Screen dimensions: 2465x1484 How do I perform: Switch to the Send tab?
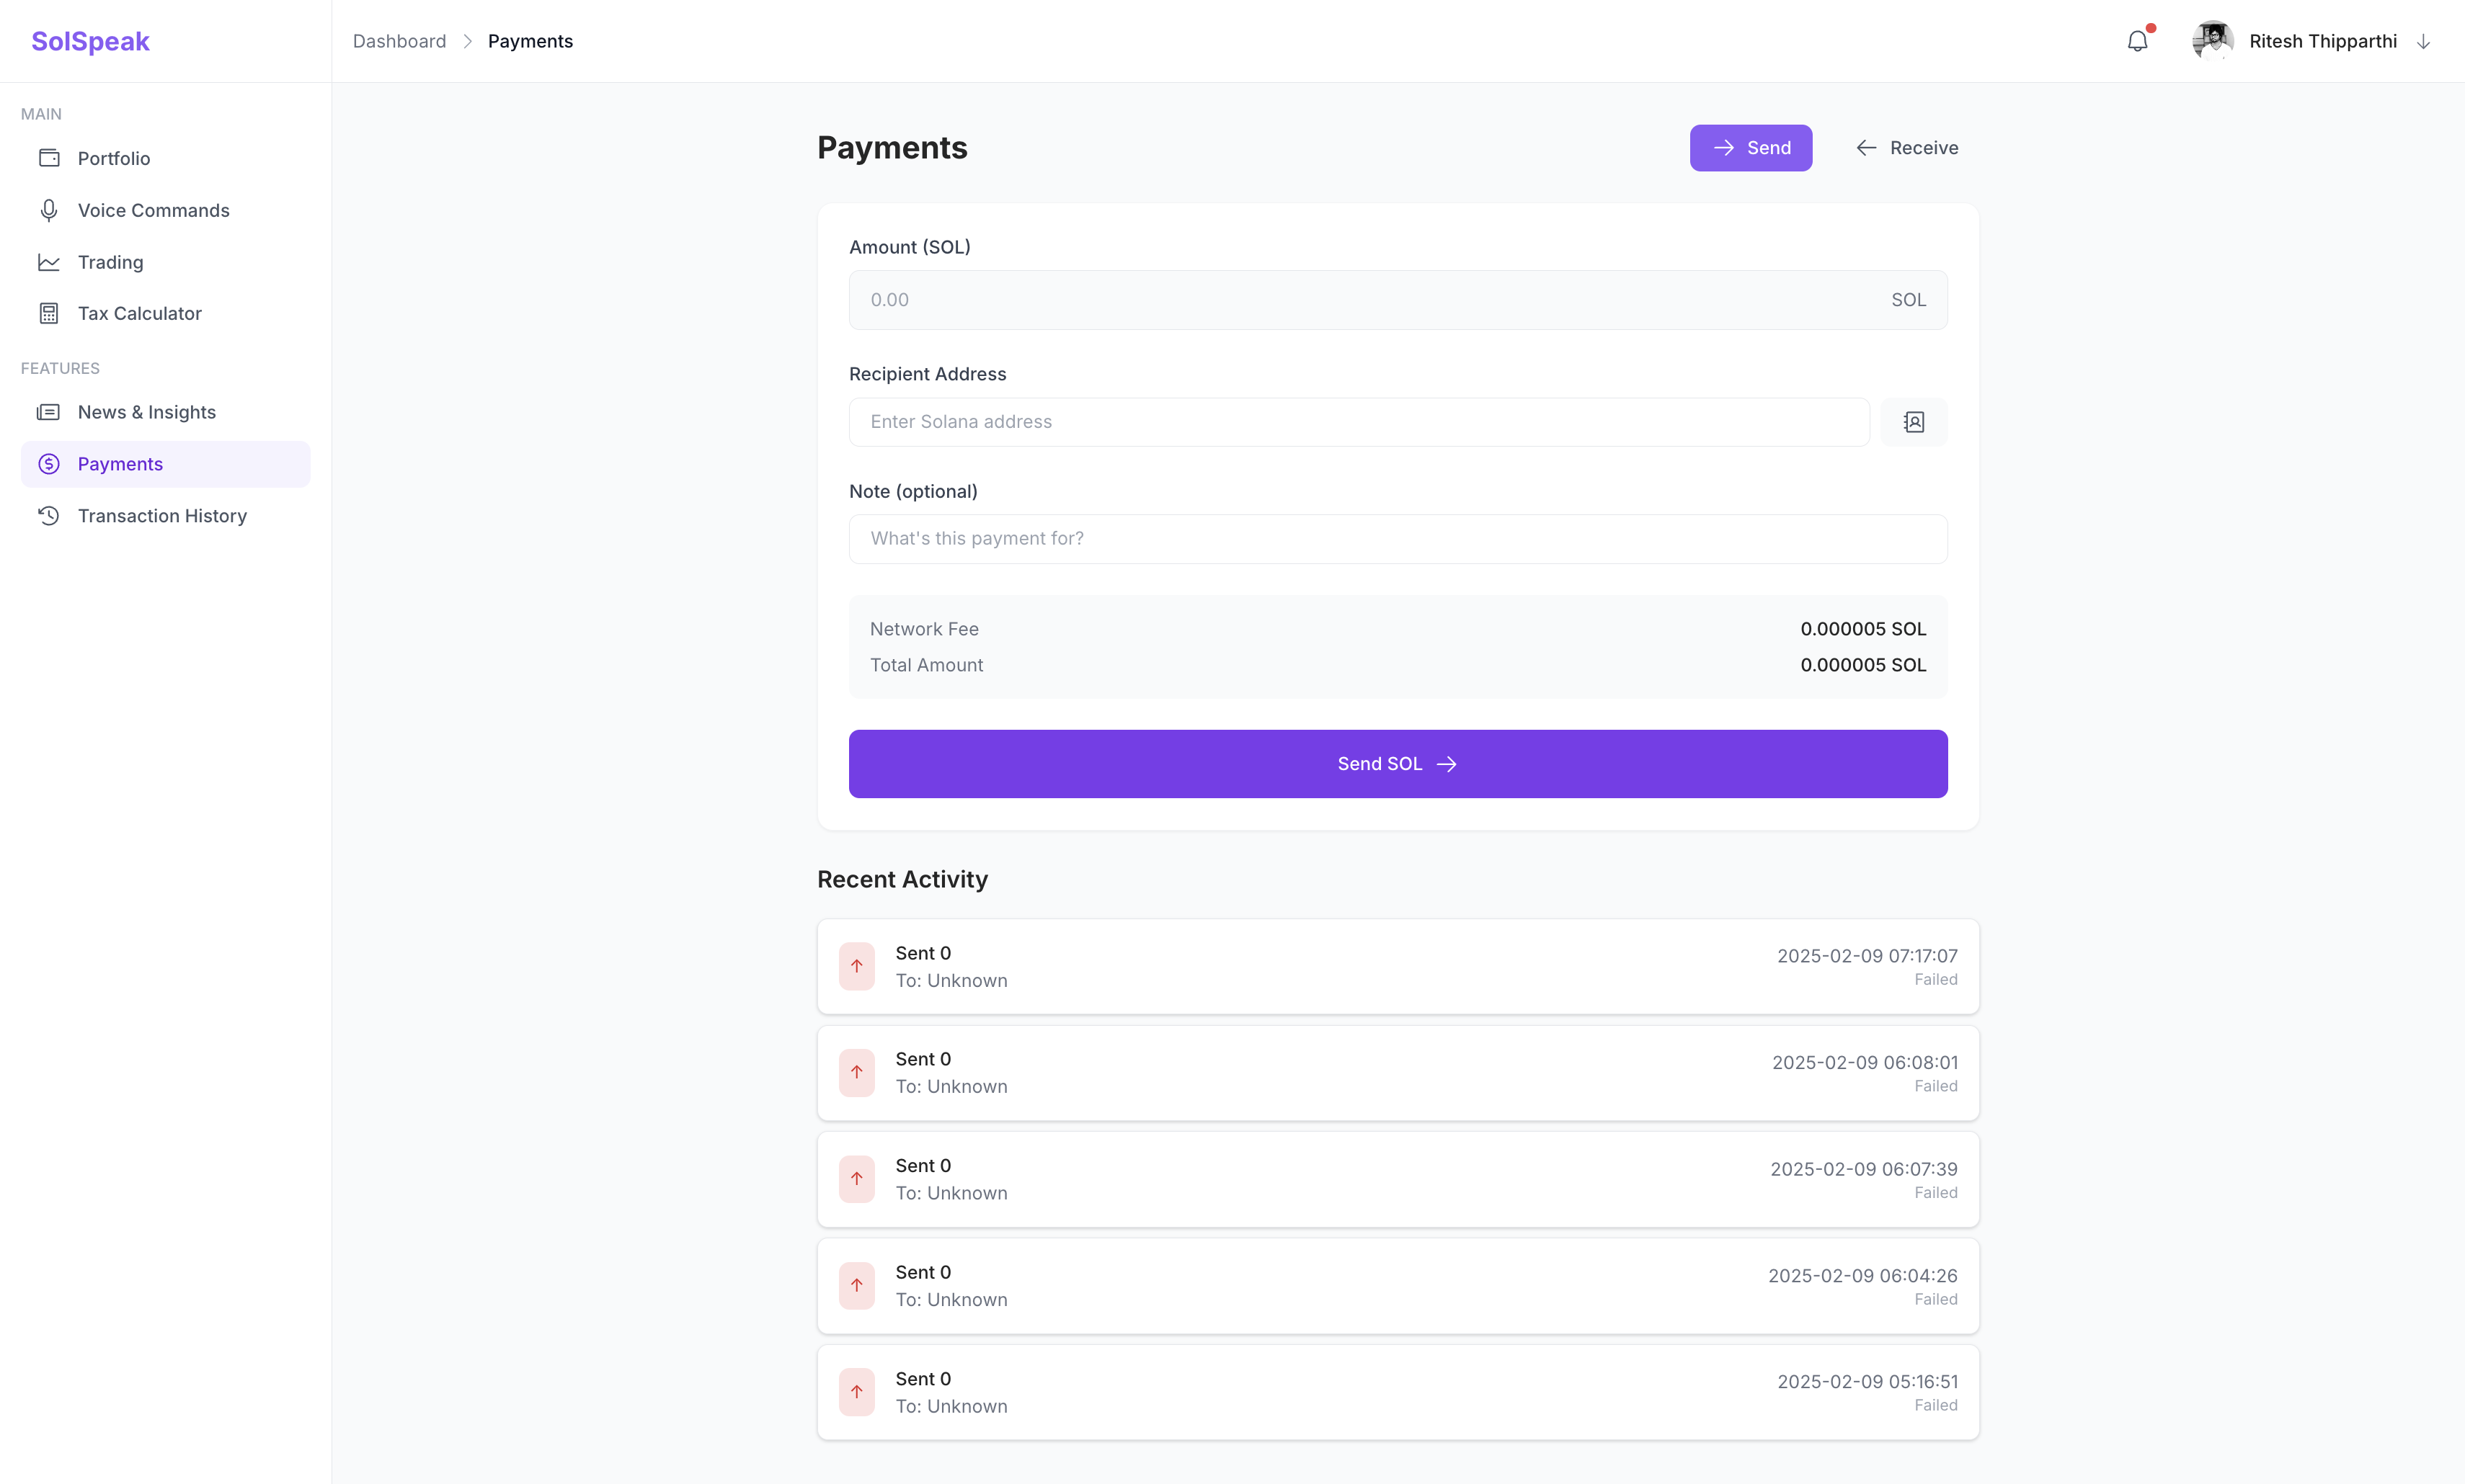pyautogui.click(x=1751, y=148)
